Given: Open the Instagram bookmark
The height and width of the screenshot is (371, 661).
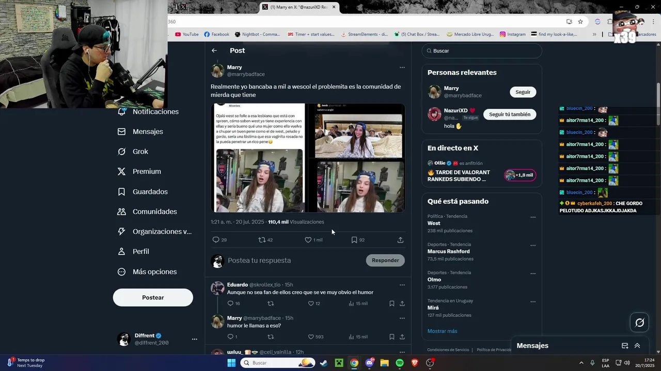Looking at the screenshot, I should tap(512, 34).
